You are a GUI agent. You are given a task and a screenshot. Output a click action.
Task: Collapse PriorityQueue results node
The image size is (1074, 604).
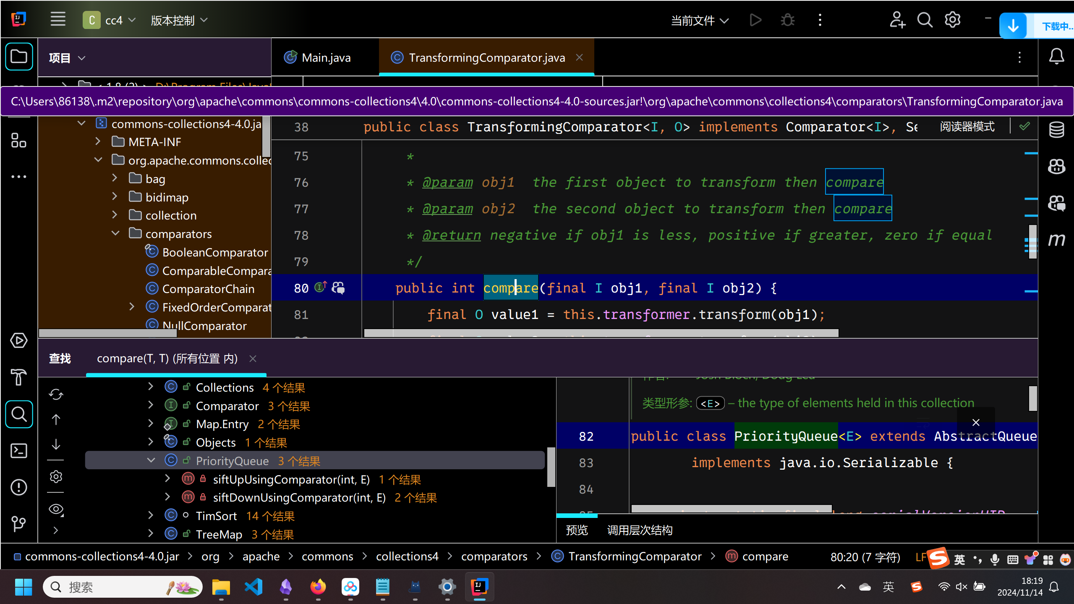(151, 460)
